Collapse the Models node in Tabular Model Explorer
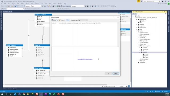Viewport: 170px width, 96px height. coord(134,16)
